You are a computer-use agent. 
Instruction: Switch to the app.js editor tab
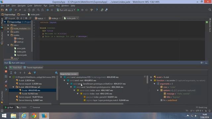coord(40,18)
